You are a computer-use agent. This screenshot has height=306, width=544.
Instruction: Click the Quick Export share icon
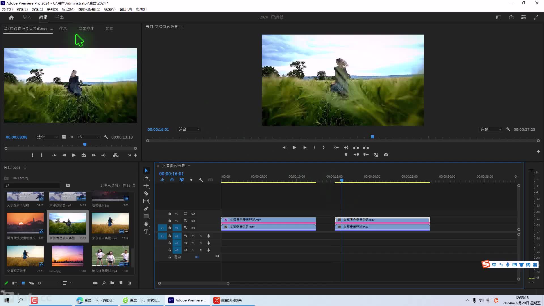click(x=511, y=17)
